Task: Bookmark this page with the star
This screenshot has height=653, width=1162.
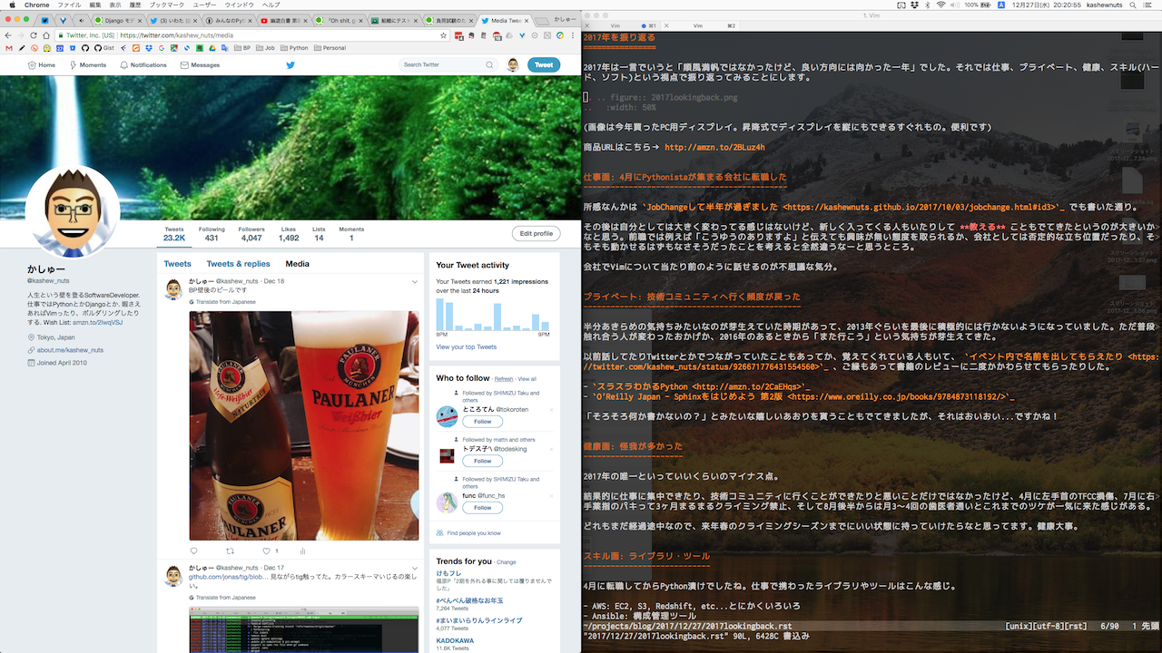Action: pyautogui.click(x=443, y=35)
